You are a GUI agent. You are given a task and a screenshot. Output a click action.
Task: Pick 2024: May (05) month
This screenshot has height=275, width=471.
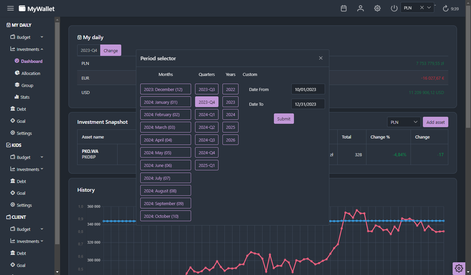[x=166, y=153]
